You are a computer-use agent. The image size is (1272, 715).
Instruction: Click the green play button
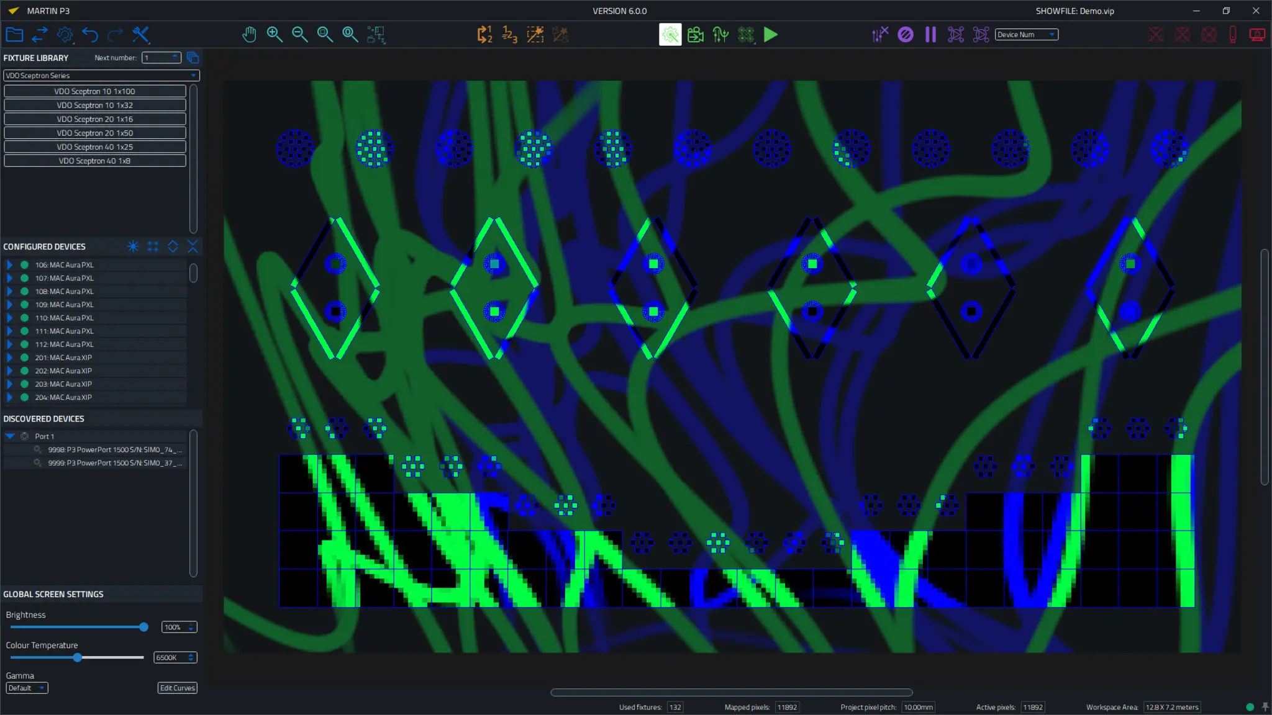tap(771, 35)
